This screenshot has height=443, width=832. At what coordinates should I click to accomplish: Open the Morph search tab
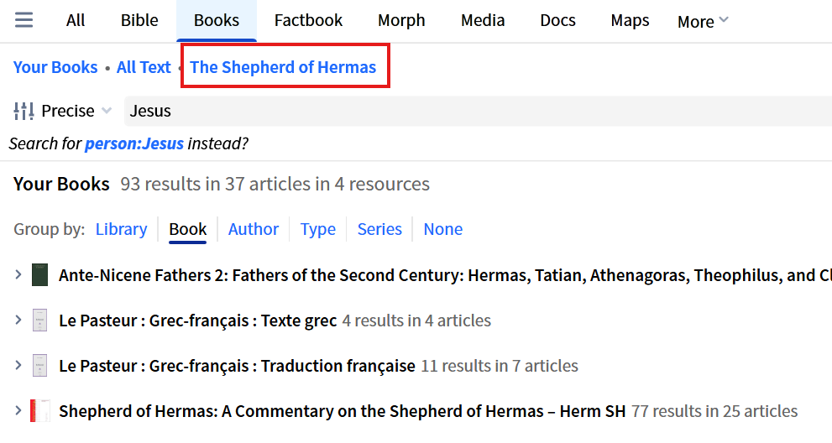coord(401,20)
